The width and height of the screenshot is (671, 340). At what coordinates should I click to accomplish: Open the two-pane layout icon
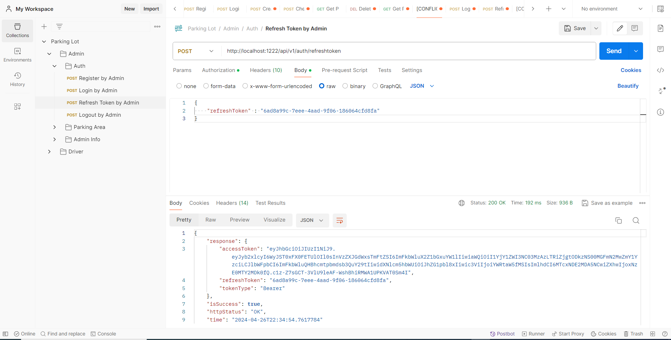[x=652, y=334]
